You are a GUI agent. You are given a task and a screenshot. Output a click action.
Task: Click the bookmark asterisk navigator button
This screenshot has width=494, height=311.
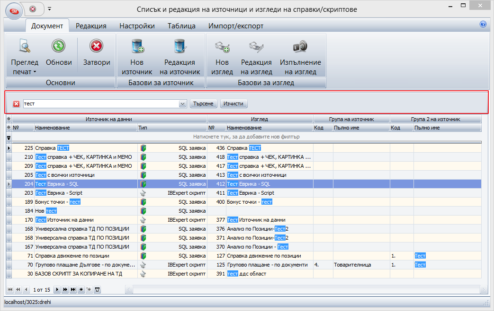click(x=81, y=290)
